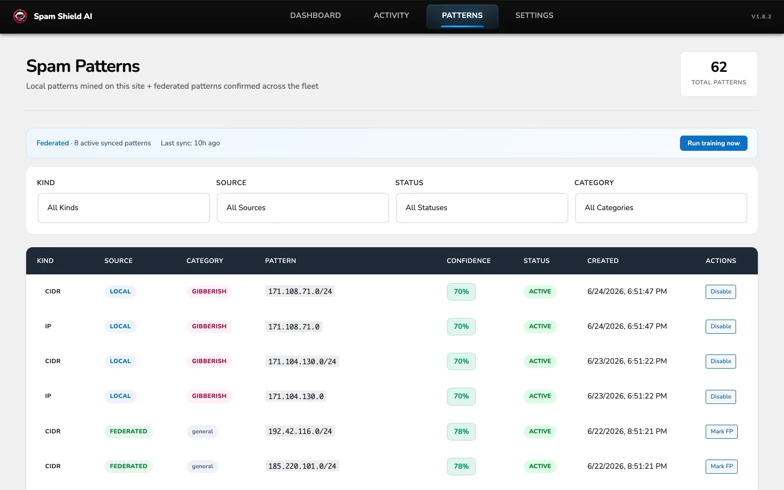The height and width of the screenshot is (490, 784).
Task: Click FEDERATED badge on 192.42.116.0/24 row
Action: tap(128, 432)
